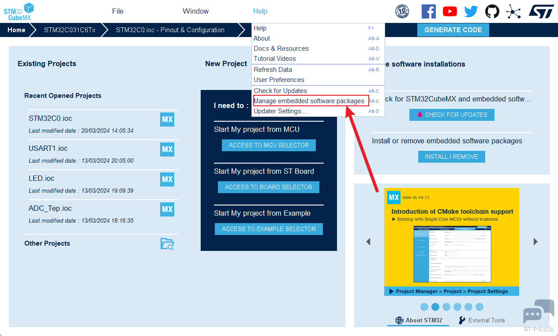Show previous banner with left arrow

click(x=368, y=242)
